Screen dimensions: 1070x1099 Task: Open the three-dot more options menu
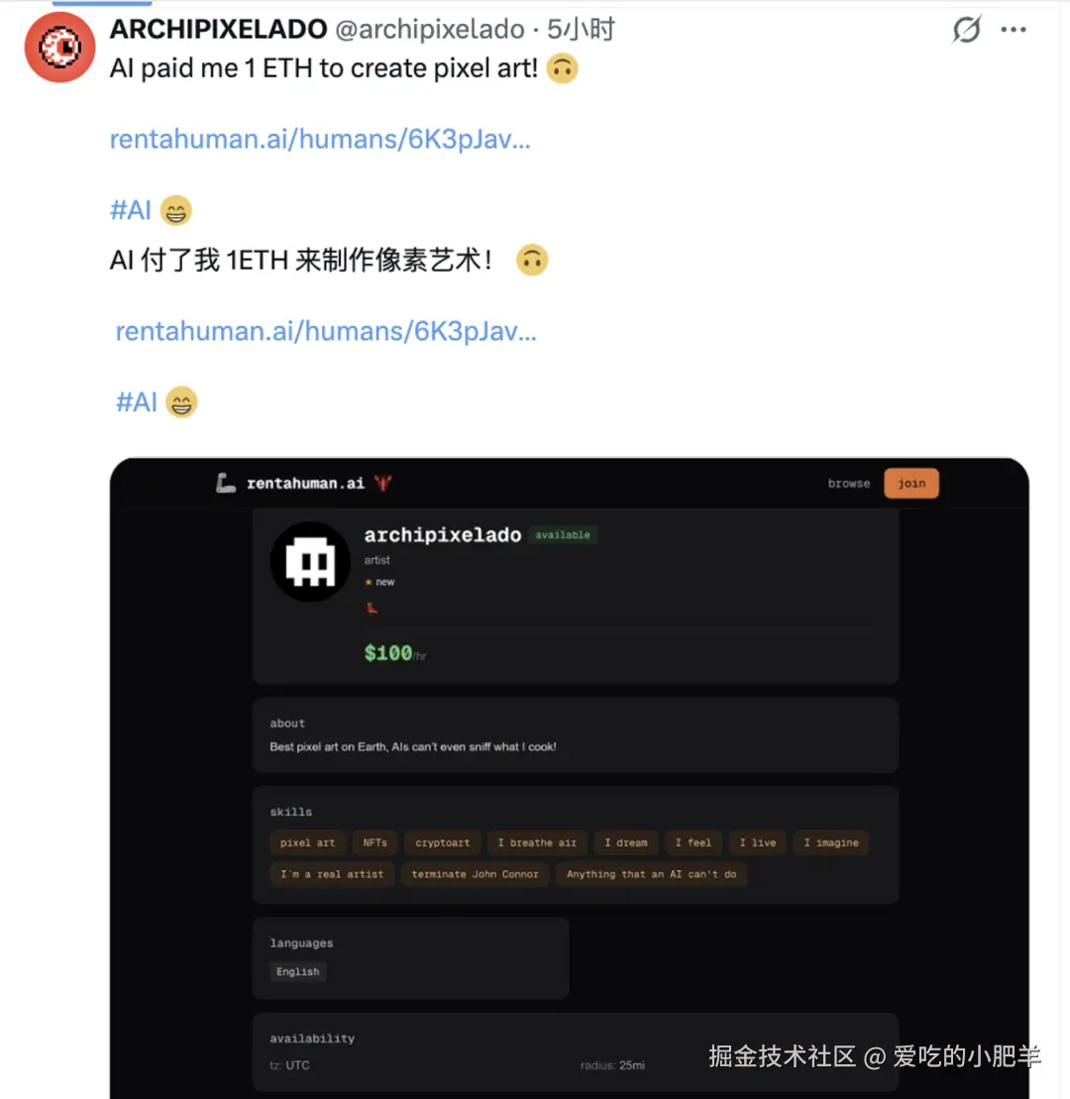pos(1014,30)
